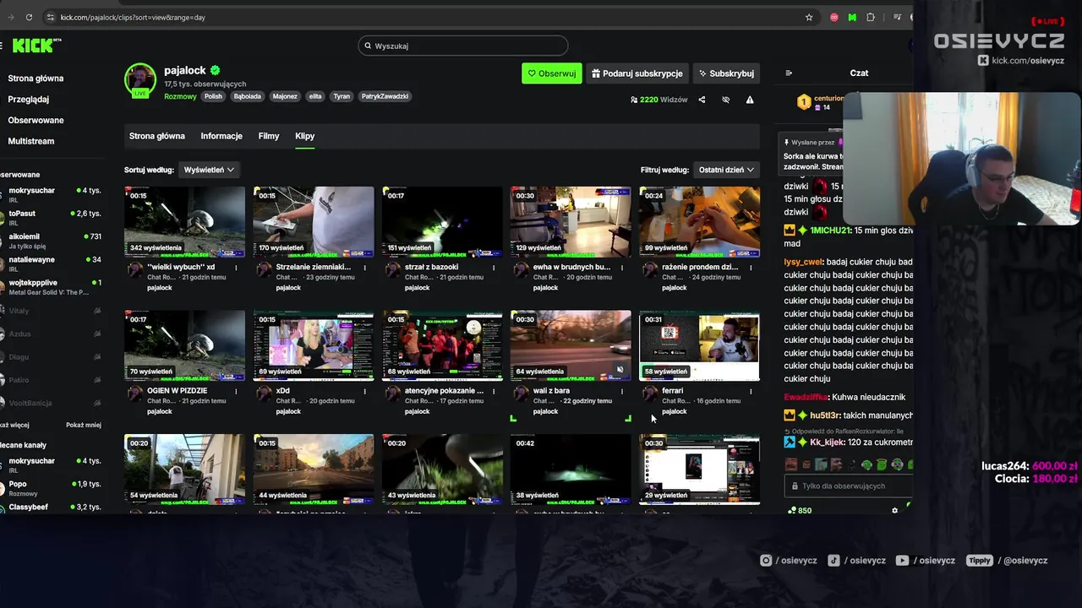Open "Obserwowane" in the left sidebar
The width and height of the screenshot is (1082, 608).
point(36,120)
